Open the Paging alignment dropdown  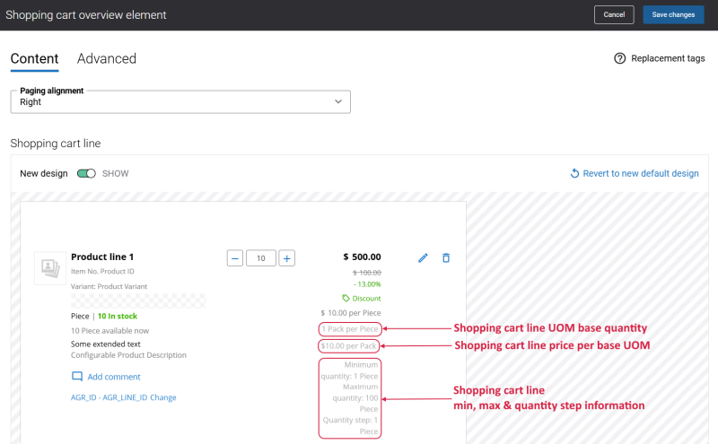pos(179,101)
